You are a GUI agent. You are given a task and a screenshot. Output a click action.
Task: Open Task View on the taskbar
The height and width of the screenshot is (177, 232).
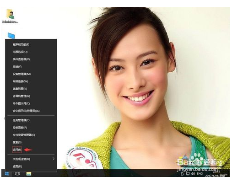(17, 173)
